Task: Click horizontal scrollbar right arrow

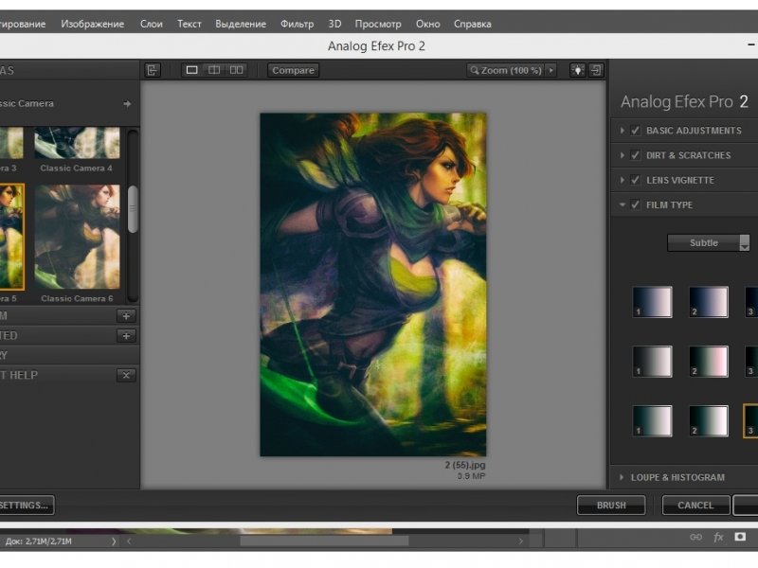Action: coord(520,541)
